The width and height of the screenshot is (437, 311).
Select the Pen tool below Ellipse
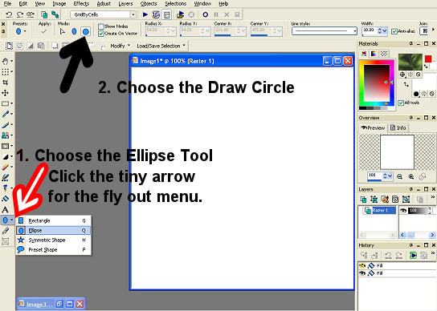click(5, 231)
